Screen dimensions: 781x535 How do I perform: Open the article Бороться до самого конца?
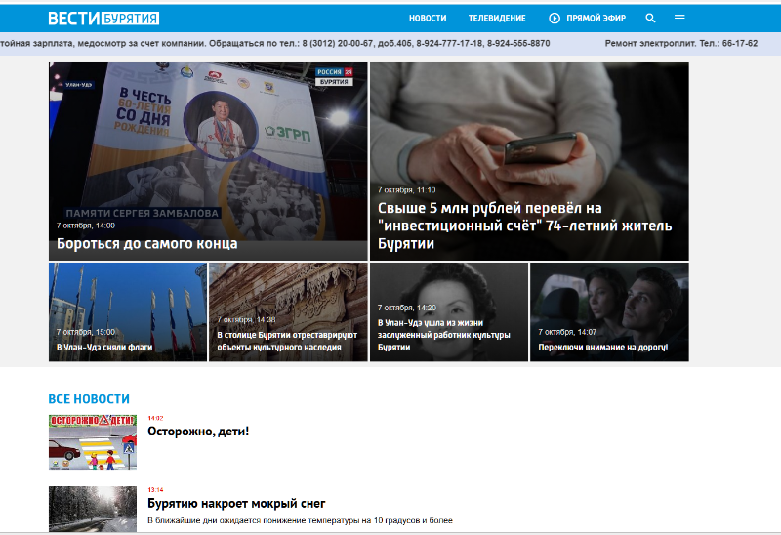[147, 244]
